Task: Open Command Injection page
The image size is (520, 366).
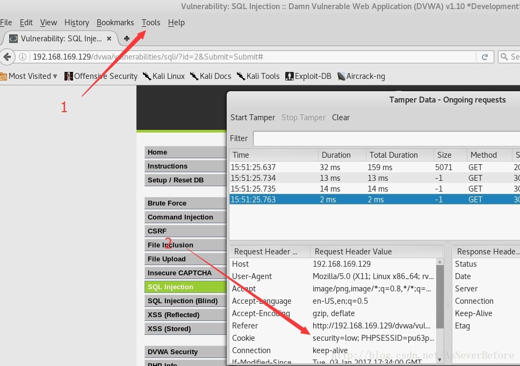Action: [186, 217]
